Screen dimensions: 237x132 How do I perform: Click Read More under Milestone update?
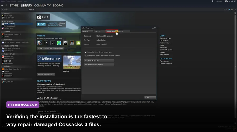pos(41,92)
